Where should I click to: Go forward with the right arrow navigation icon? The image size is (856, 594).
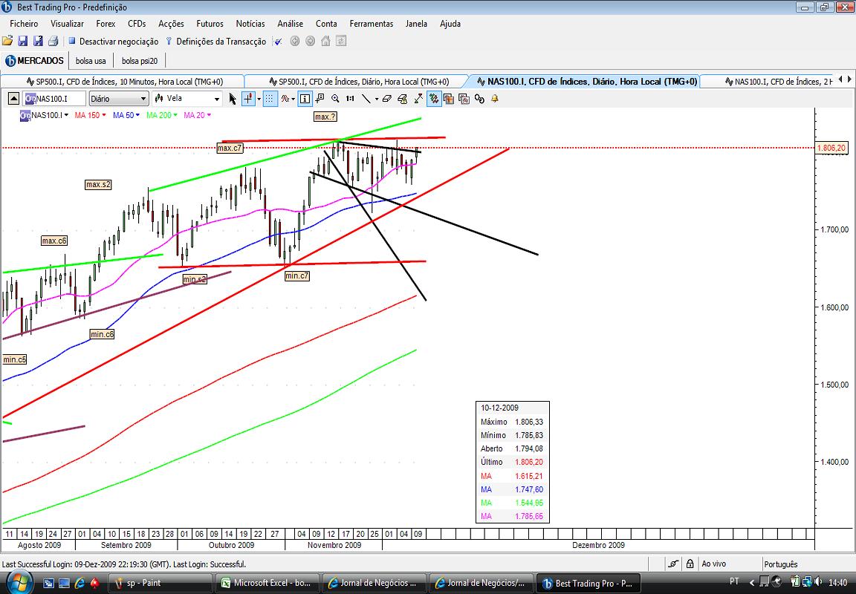pyautogui.click(x=310, y=41)
